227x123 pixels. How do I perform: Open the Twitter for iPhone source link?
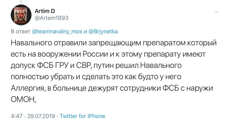[x=83, y=116]
